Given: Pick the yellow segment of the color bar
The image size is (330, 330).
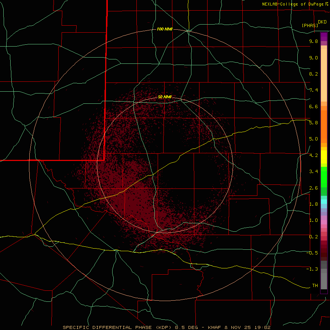Looking at the screenshot, I should pos(324,157).
